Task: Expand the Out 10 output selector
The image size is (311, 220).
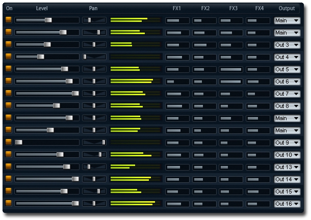Action: point(287,155)
